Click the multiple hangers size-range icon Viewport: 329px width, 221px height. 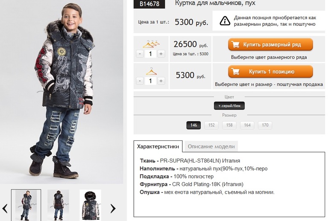(150, 44)
